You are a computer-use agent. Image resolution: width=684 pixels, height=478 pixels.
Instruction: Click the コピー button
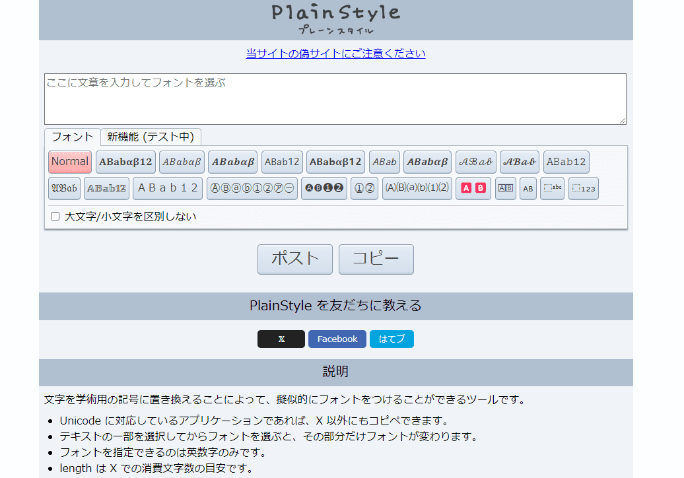376,259
